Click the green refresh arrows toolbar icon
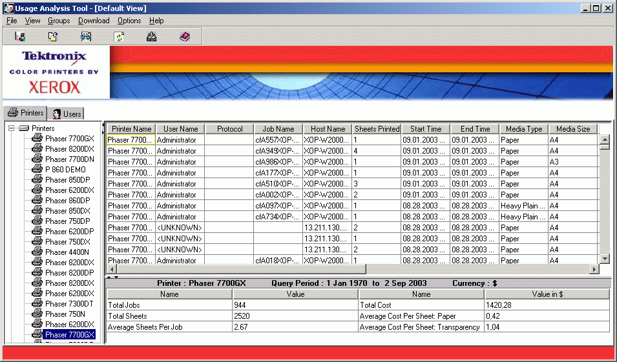Viewport: 617px width, 362px height. 119,37
